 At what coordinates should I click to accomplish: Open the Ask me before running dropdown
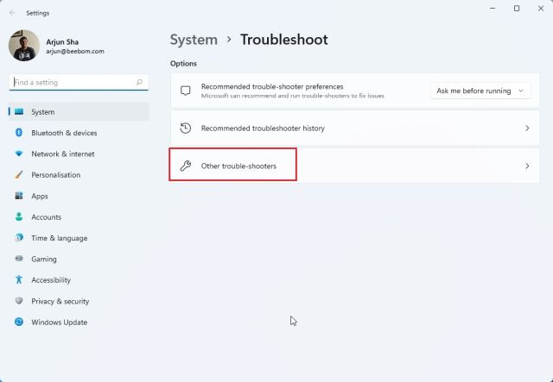pos(480,91)
